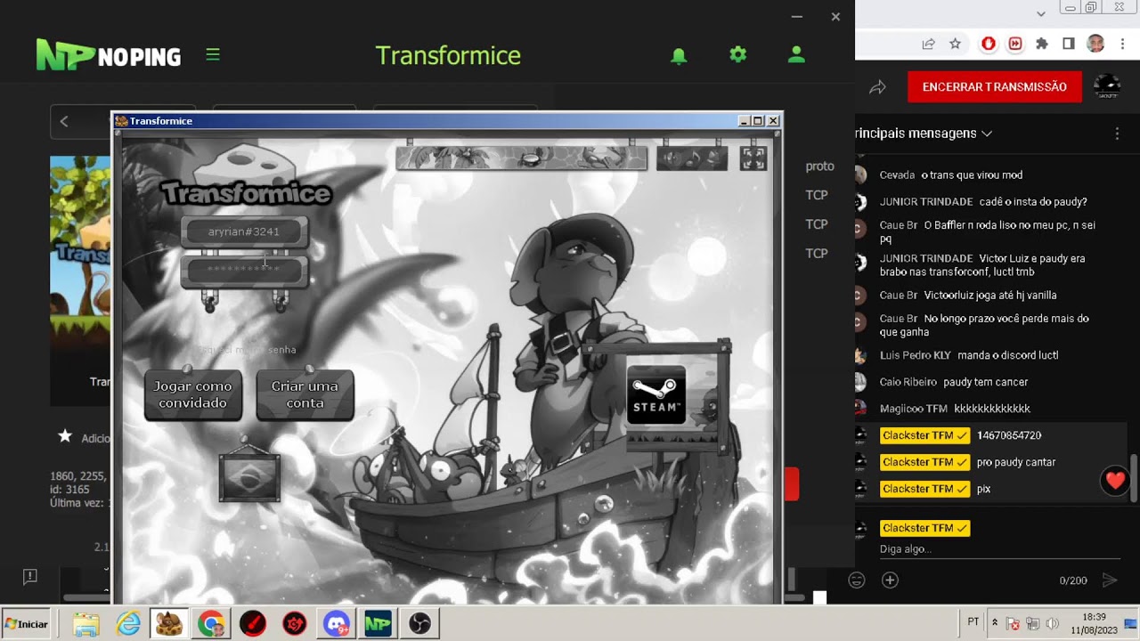Open OBS Studio from the taskbar
The width and height of the screenshot is (1140, 641).
point(420,624)
